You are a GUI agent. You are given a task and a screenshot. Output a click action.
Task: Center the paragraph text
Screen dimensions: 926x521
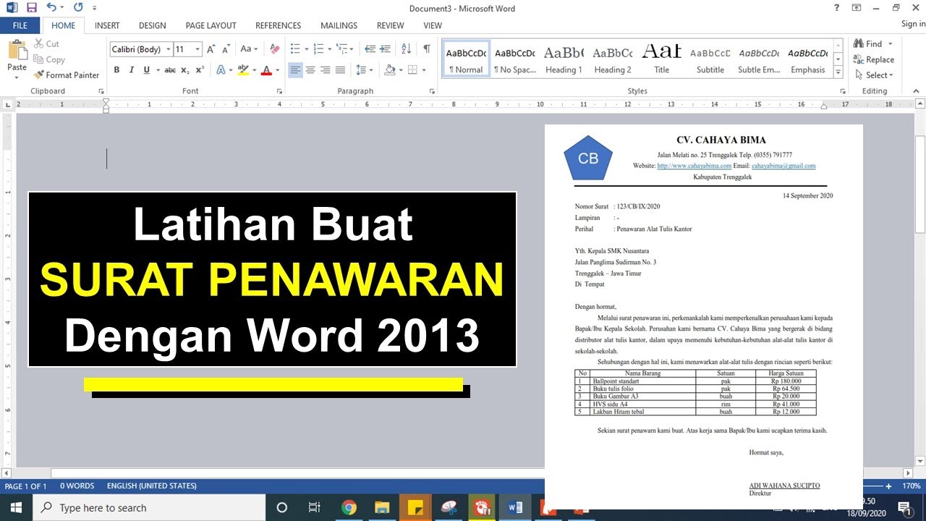(310, 70)
